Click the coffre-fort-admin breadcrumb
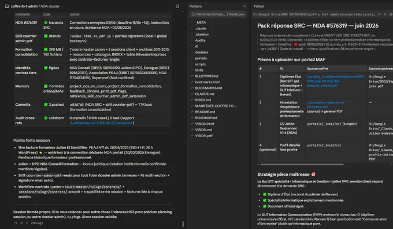Image resolution: width=393 pixels, height=229 pixels. click(24, 6)
